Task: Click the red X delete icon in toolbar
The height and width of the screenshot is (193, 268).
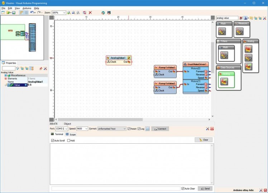Action: click(90, 13)
